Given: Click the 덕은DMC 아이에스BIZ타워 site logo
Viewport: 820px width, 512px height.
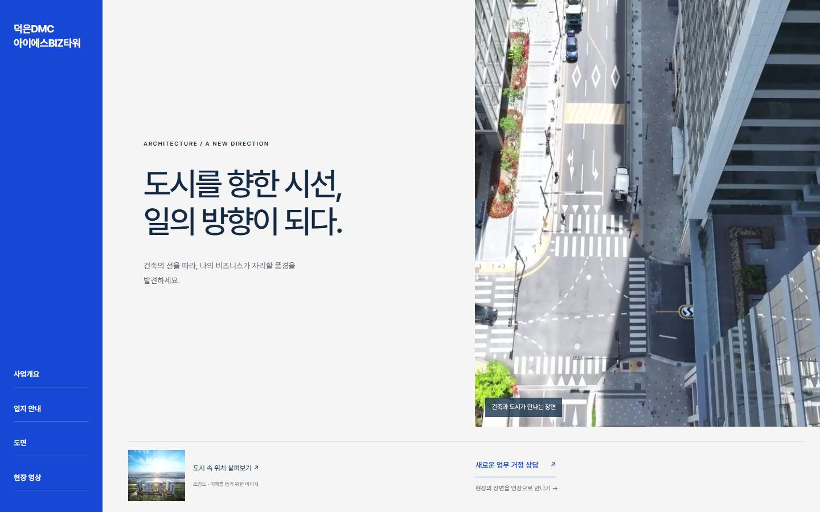Looking at the screenshot, I should [x=47, y=36].
